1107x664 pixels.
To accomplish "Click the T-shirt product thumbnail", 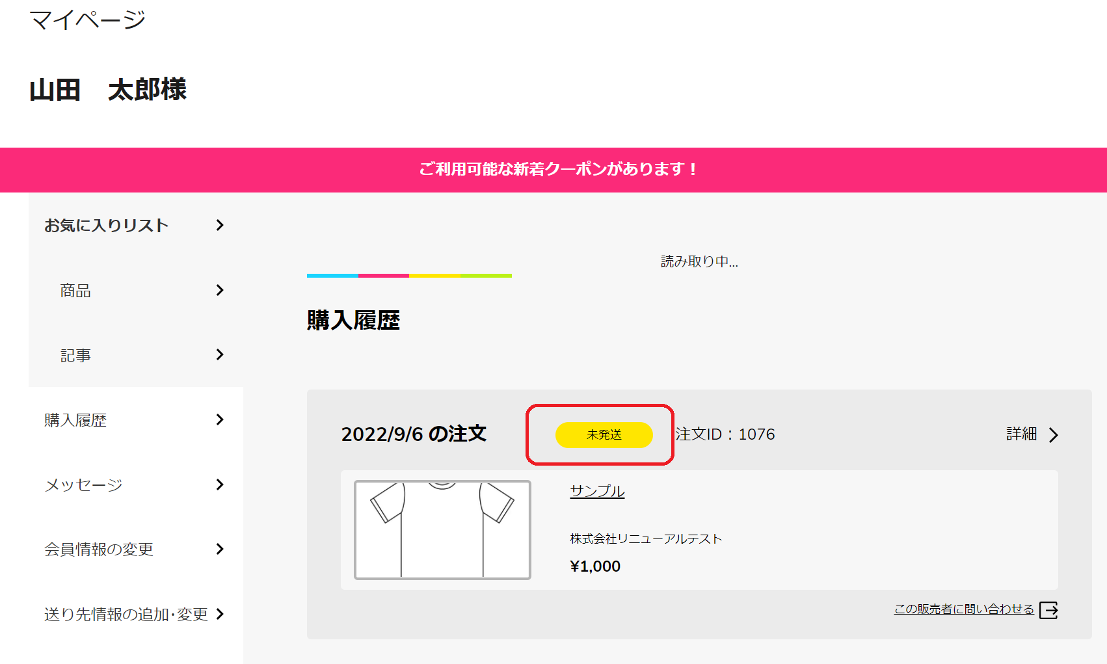I will pos(442,530).
